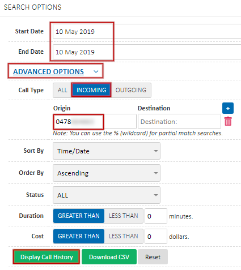Click the Destination input field
Screen dimensions: 241x270
click(179, 122)
